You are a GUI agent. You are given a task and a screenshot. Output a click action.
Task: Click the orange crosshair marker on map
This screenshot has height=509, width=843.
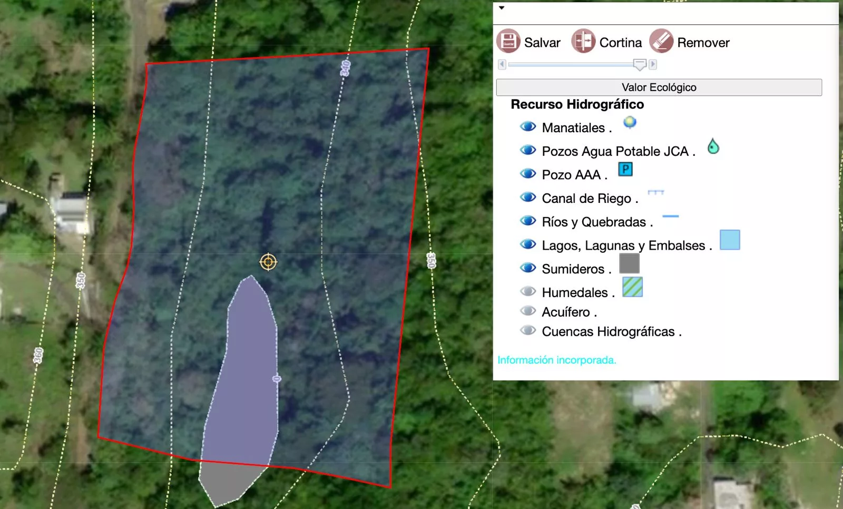click(x=268, y=262)
